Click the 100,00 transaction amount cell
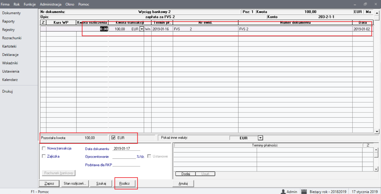381x194 pixels. (120, 29)
